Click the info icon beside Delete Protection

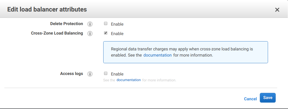tap(90, 24)
